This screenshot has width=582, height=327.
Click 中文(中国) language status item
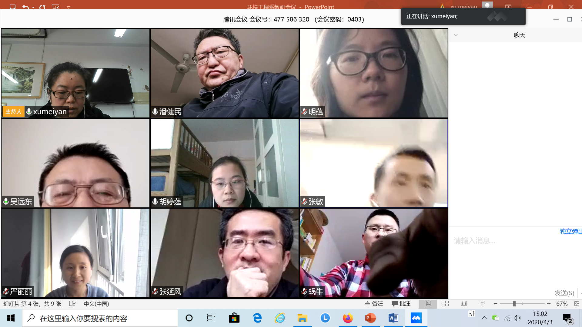click(x=96, y=304)
